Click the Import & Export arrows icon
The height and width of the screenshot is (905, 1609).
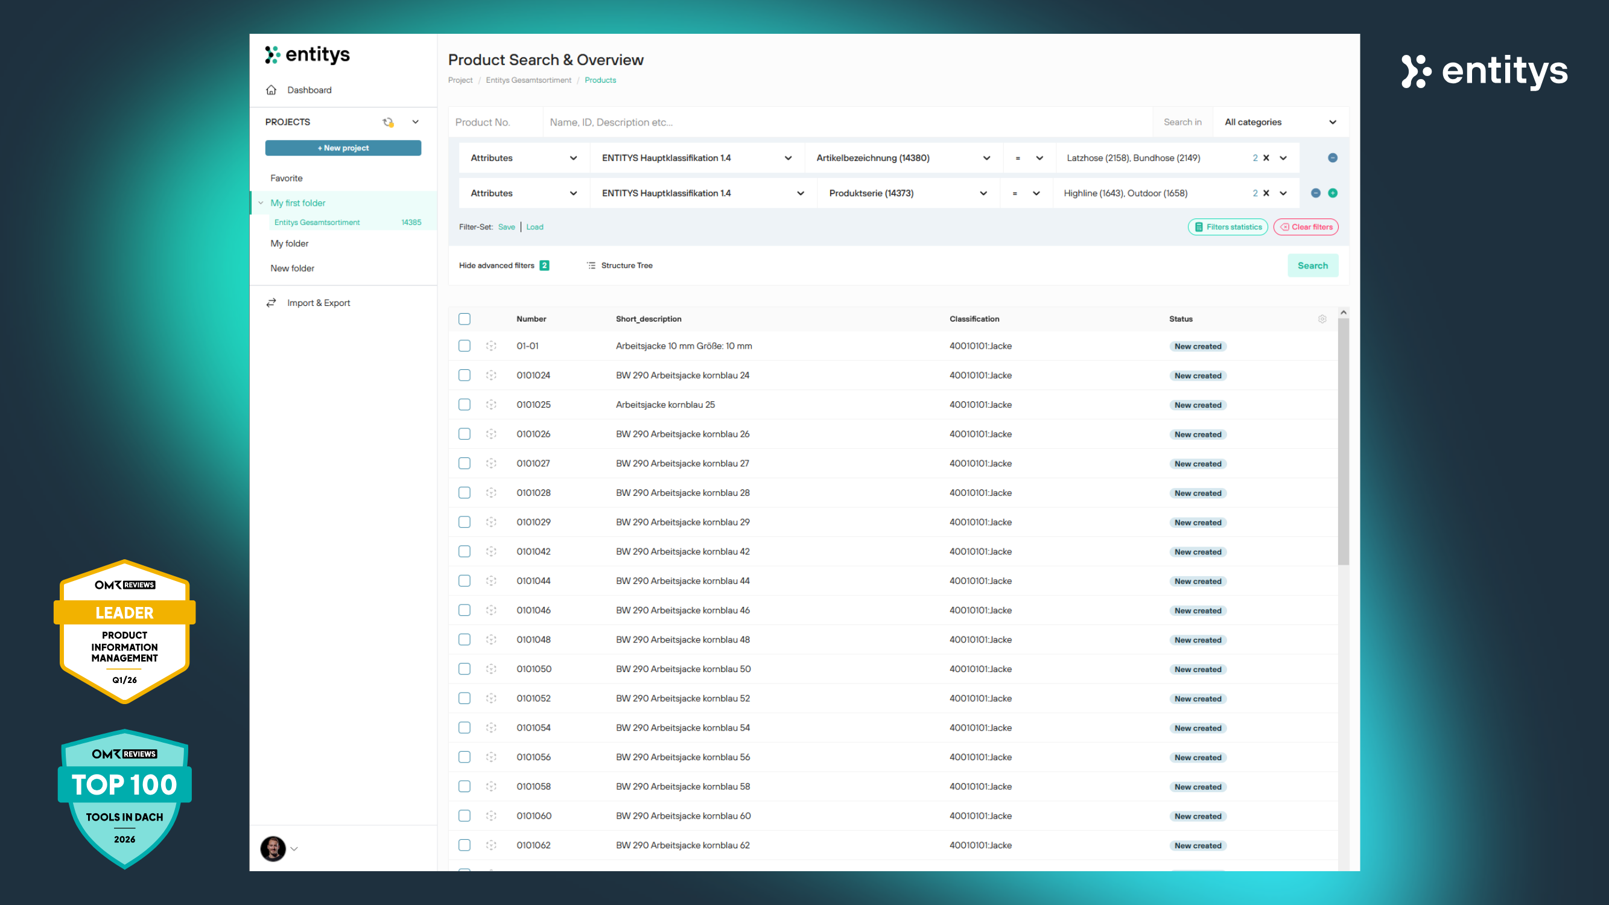click(271, 303)
